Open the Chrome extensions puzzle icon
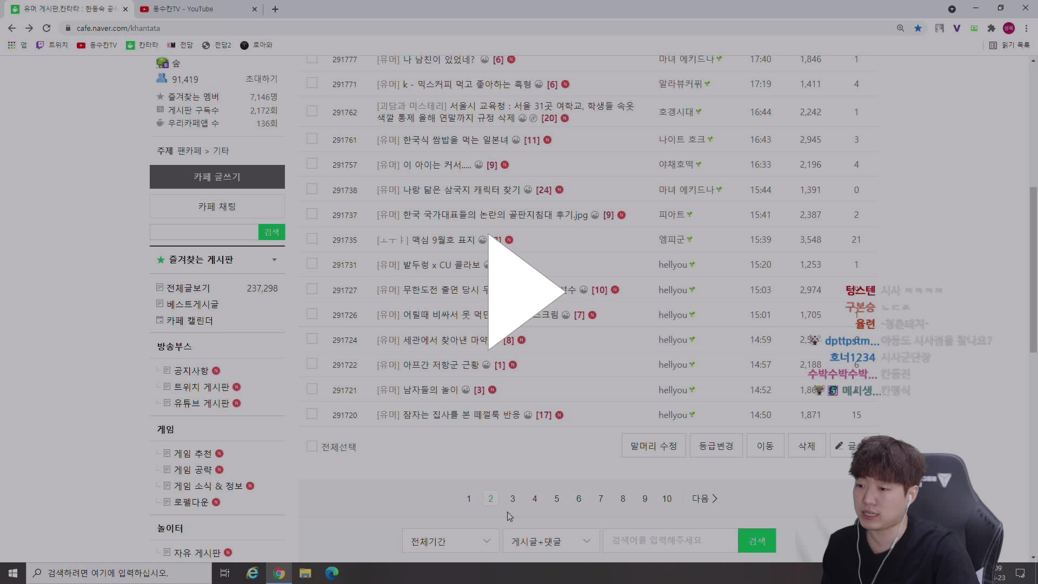The image size is (1038, 584). tap(991, 28)
